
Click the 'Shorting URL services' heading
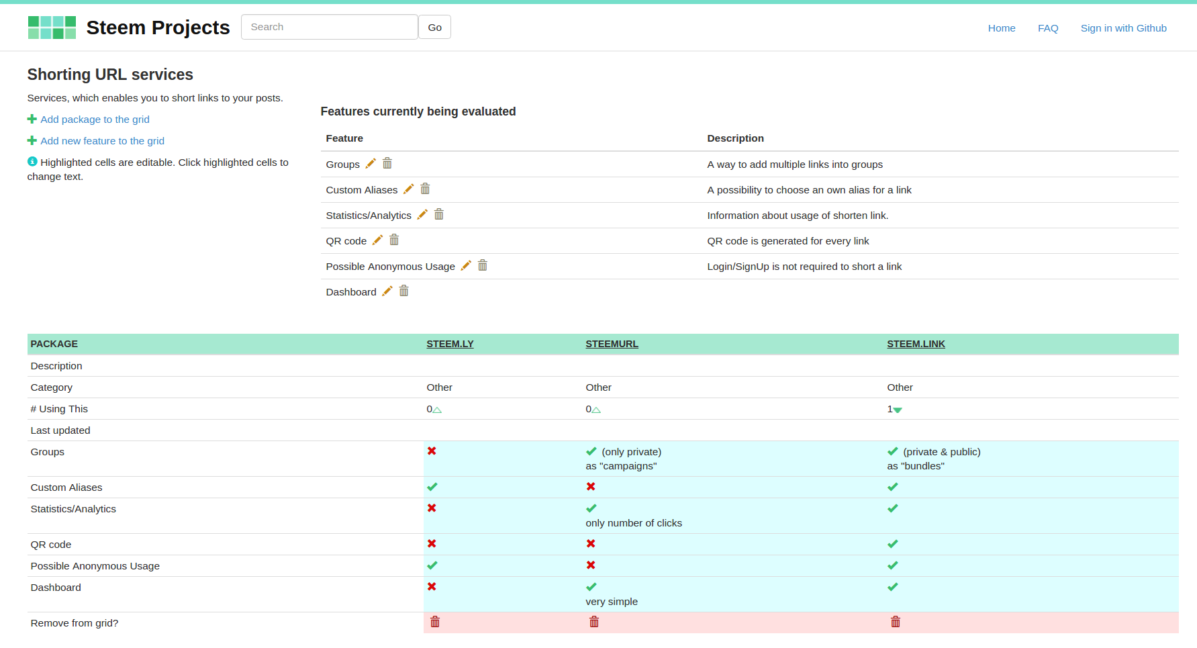click(110, 75)
